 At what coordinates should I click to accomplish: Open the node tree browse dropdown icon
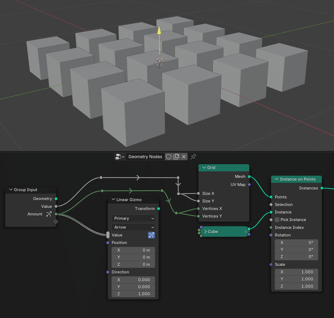point(120,157)
